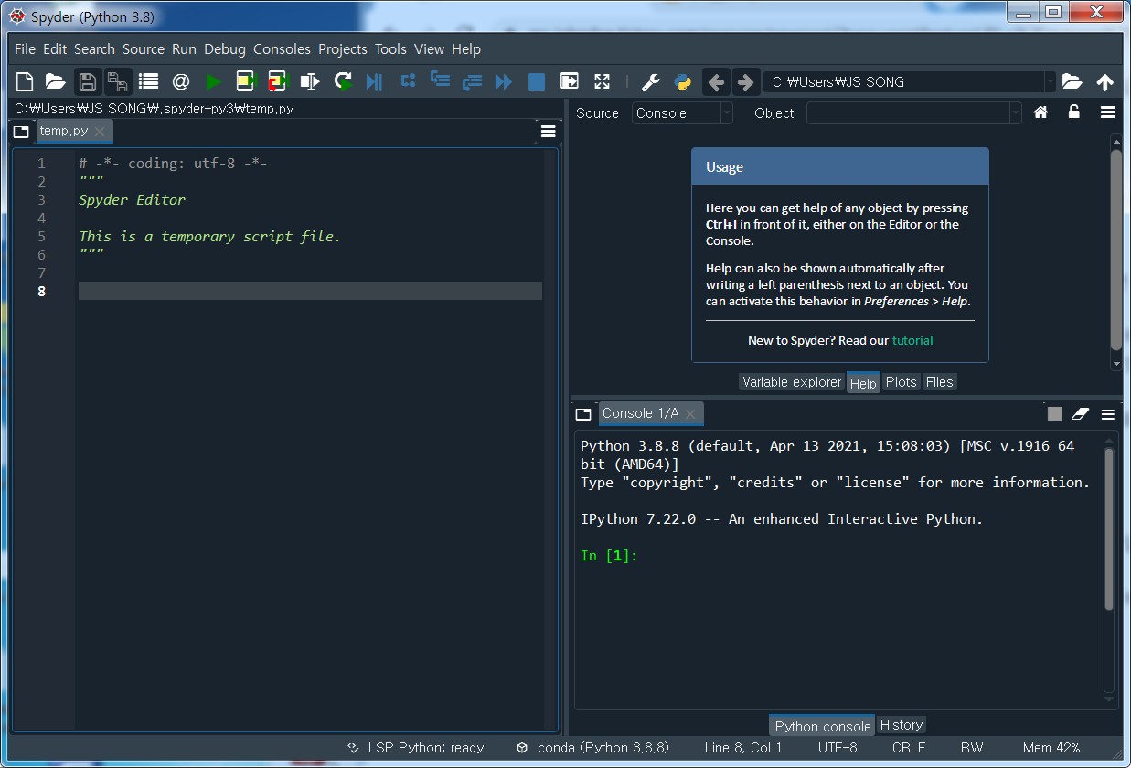Clear console variables with eraser icon
The width and height of the screenshot is (1131, 768).
(x=1081, y=413)
